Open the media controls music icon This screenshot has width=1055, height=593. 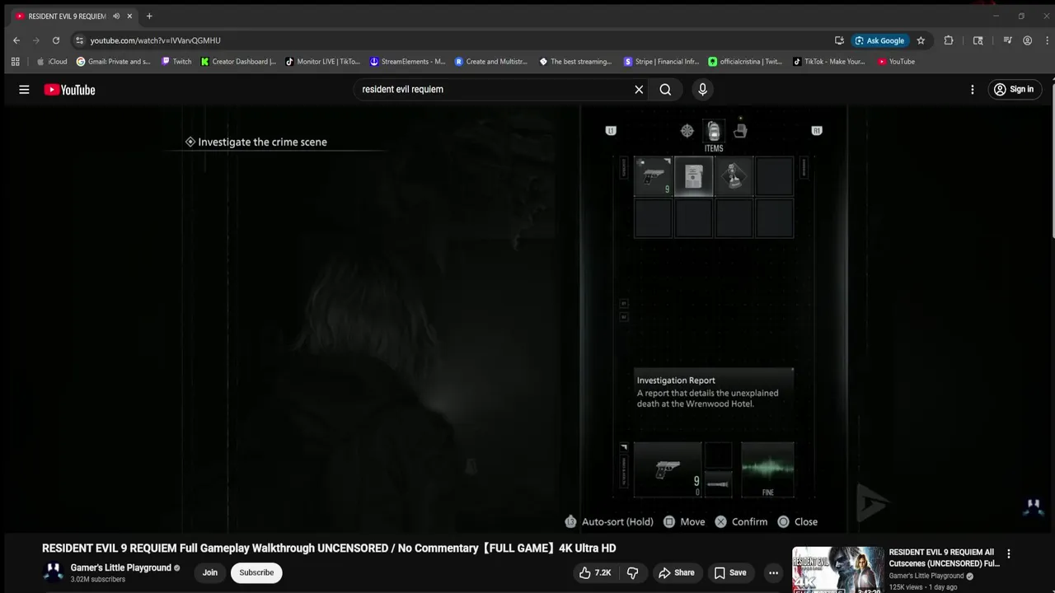(x=1007, y=40)
